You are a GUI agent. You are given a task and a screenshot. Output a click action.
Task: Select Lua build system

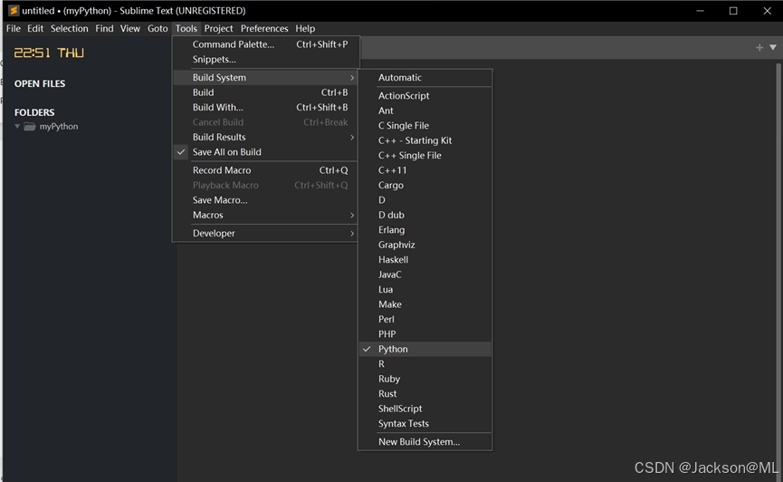(x=425, y=290)
